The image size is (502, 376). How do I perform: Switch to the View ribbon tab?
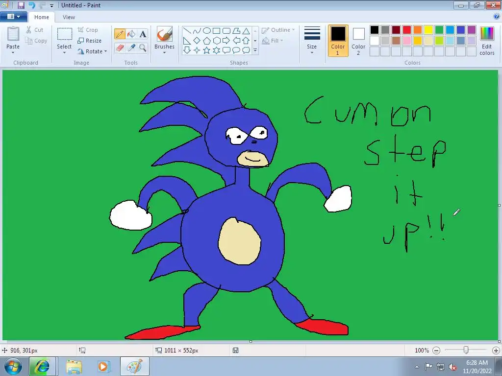tap(69, 17)
